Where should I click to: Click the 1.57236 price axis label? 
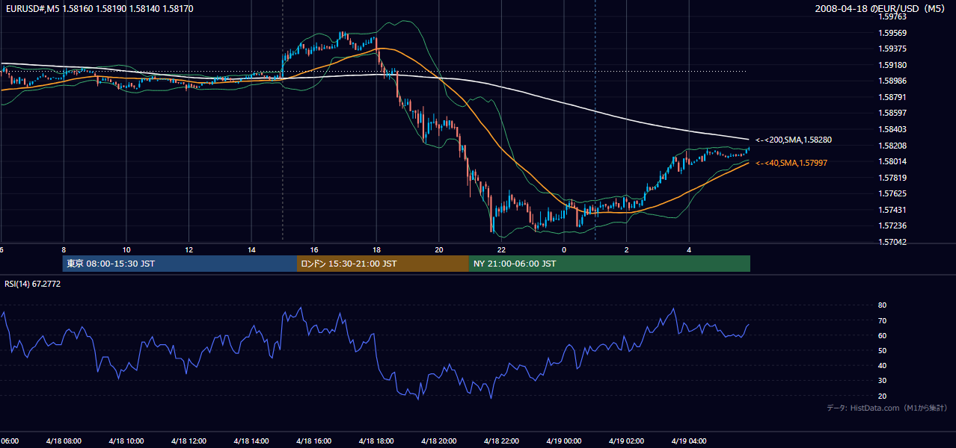click(x=892, y=225)
